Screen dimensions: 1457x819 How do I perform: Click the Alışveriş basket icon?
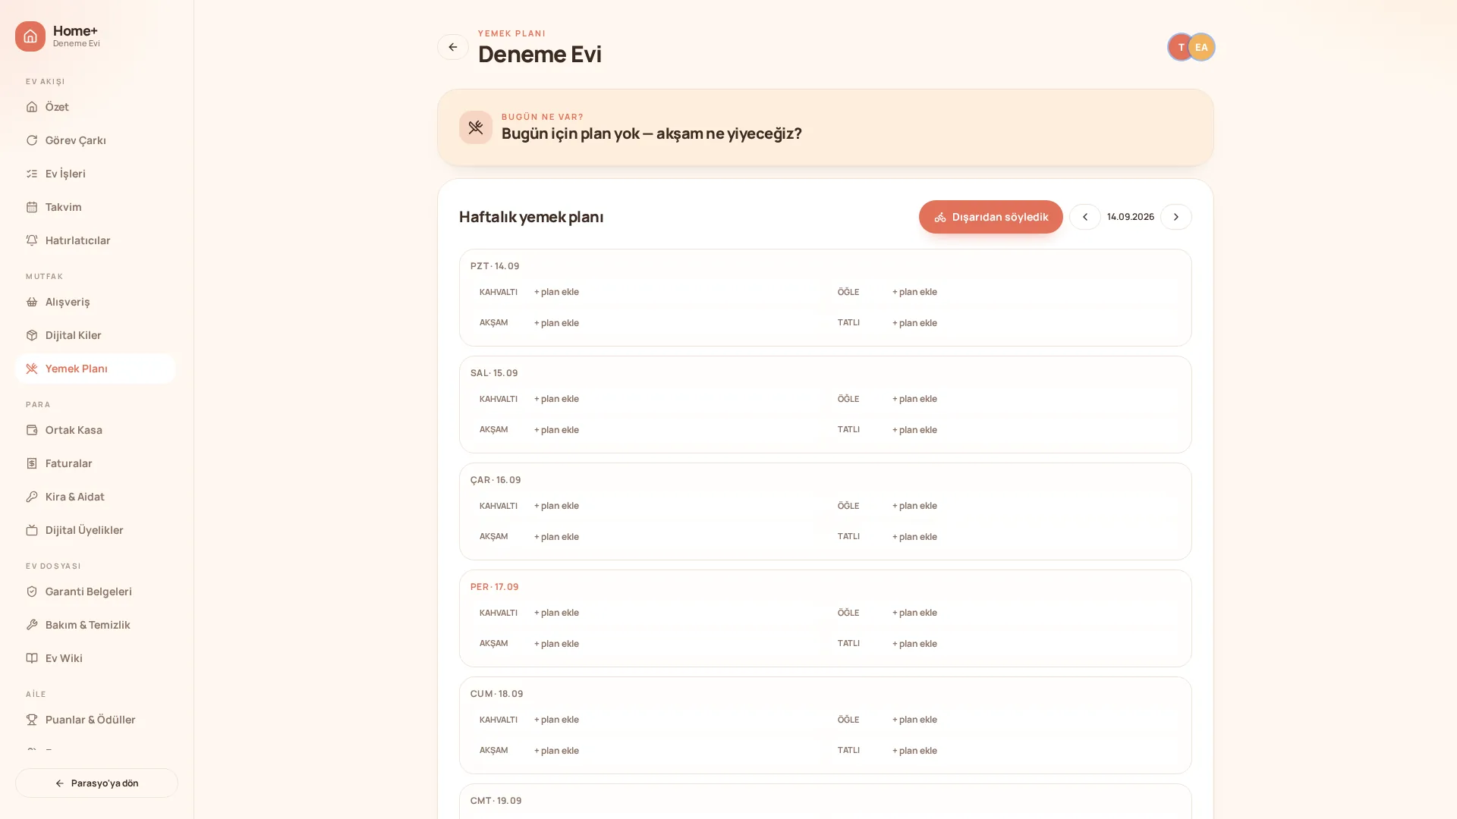click(32, 302)
